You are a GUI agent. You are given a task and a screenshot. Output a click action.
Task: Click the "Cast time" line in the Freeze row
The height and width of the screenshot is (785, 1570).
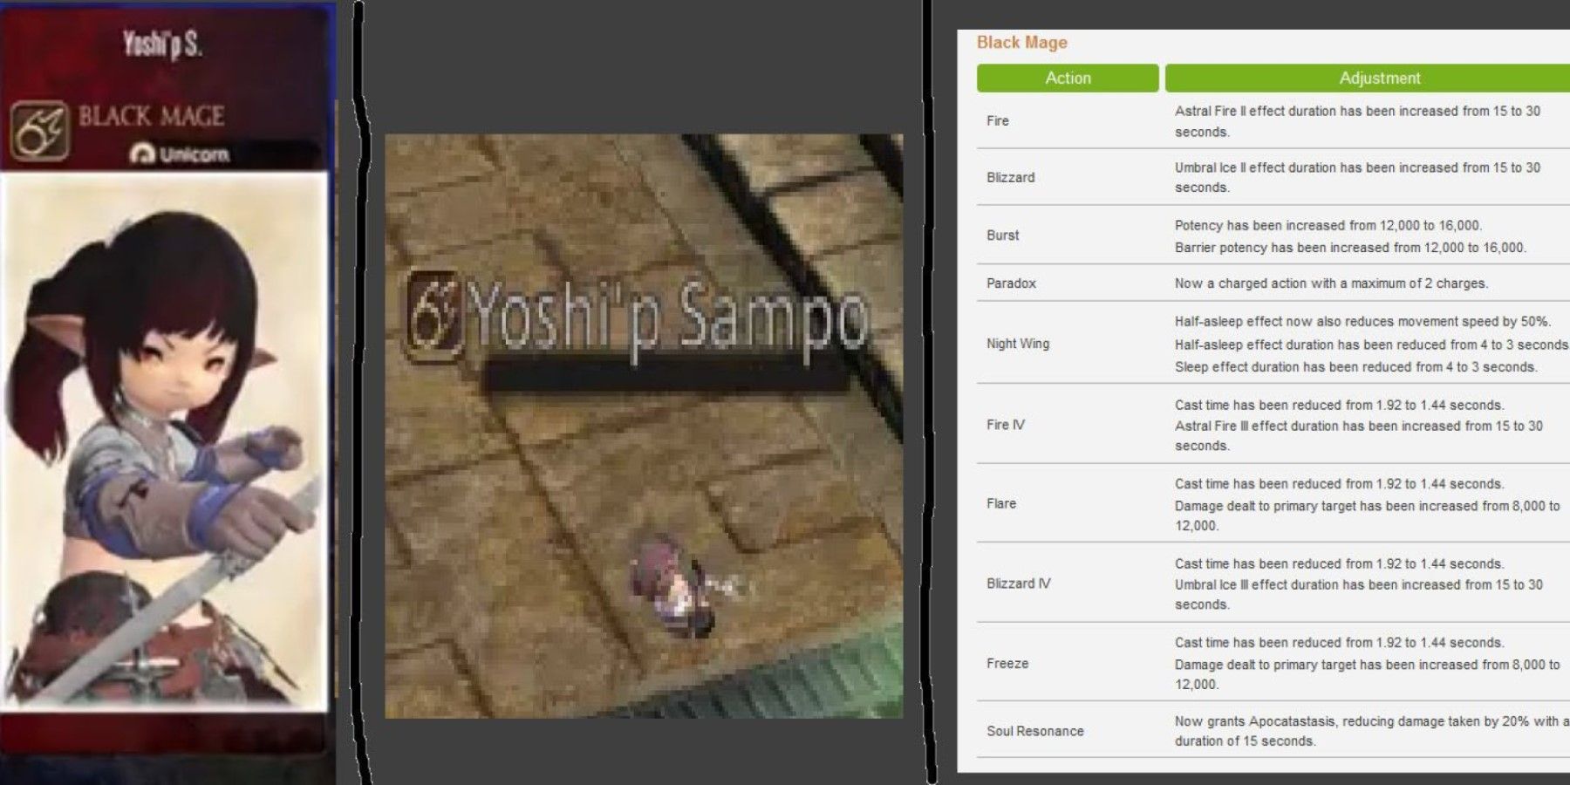pyautogui.click(x=1340, y=643)
